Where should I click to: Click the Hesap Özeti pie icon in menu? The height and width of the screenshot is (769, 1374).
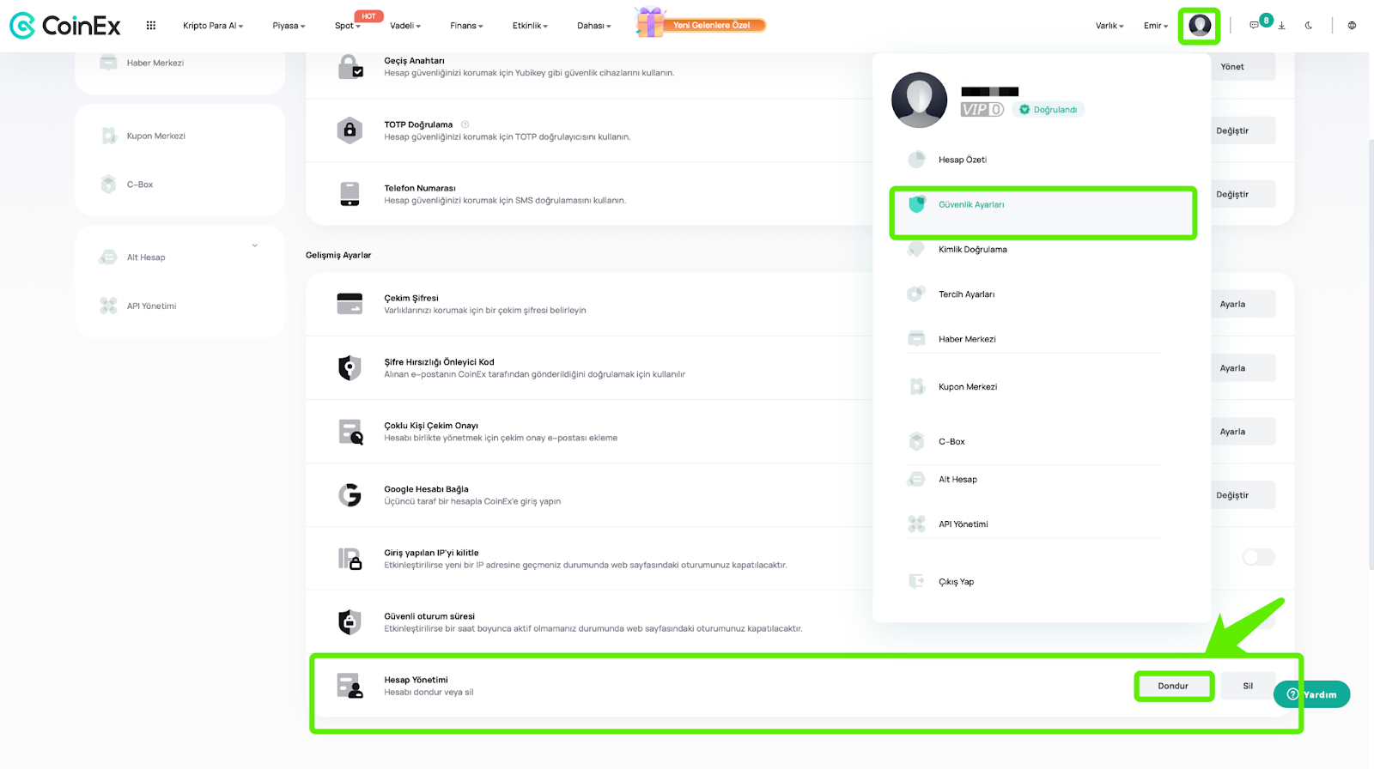coord(917,160)
